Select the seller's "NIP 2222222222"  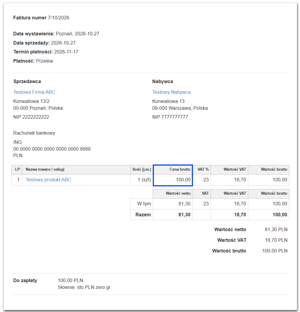31,117
